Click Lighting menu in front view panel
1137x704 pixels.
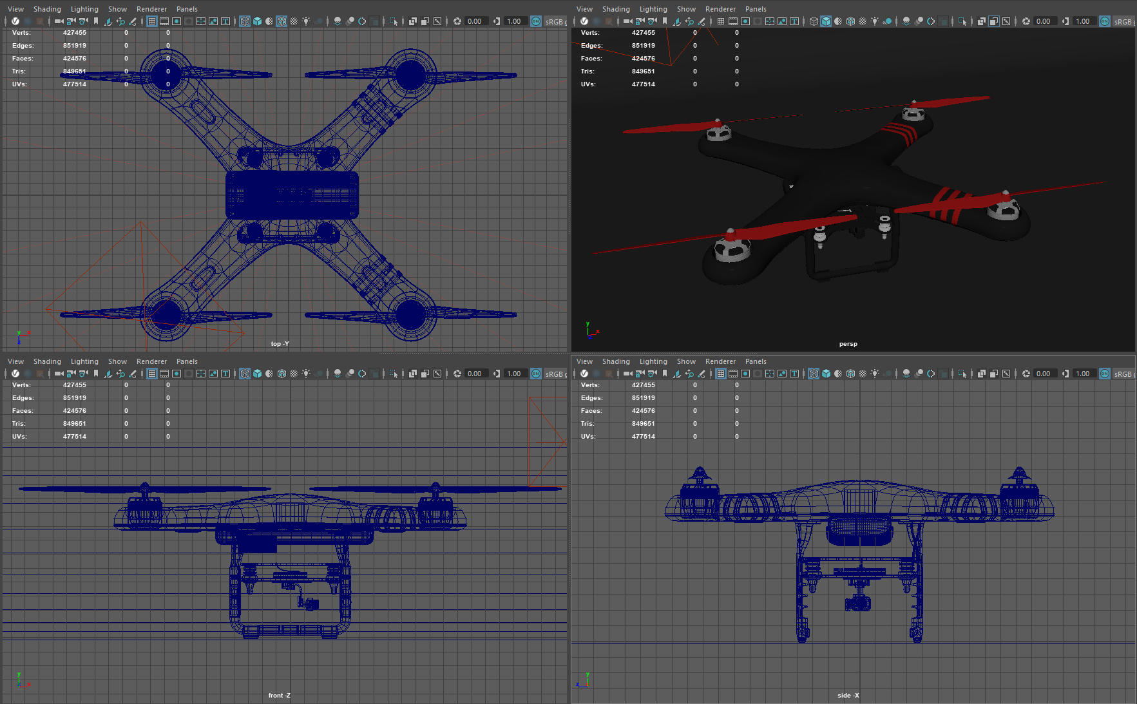(84, 361)
